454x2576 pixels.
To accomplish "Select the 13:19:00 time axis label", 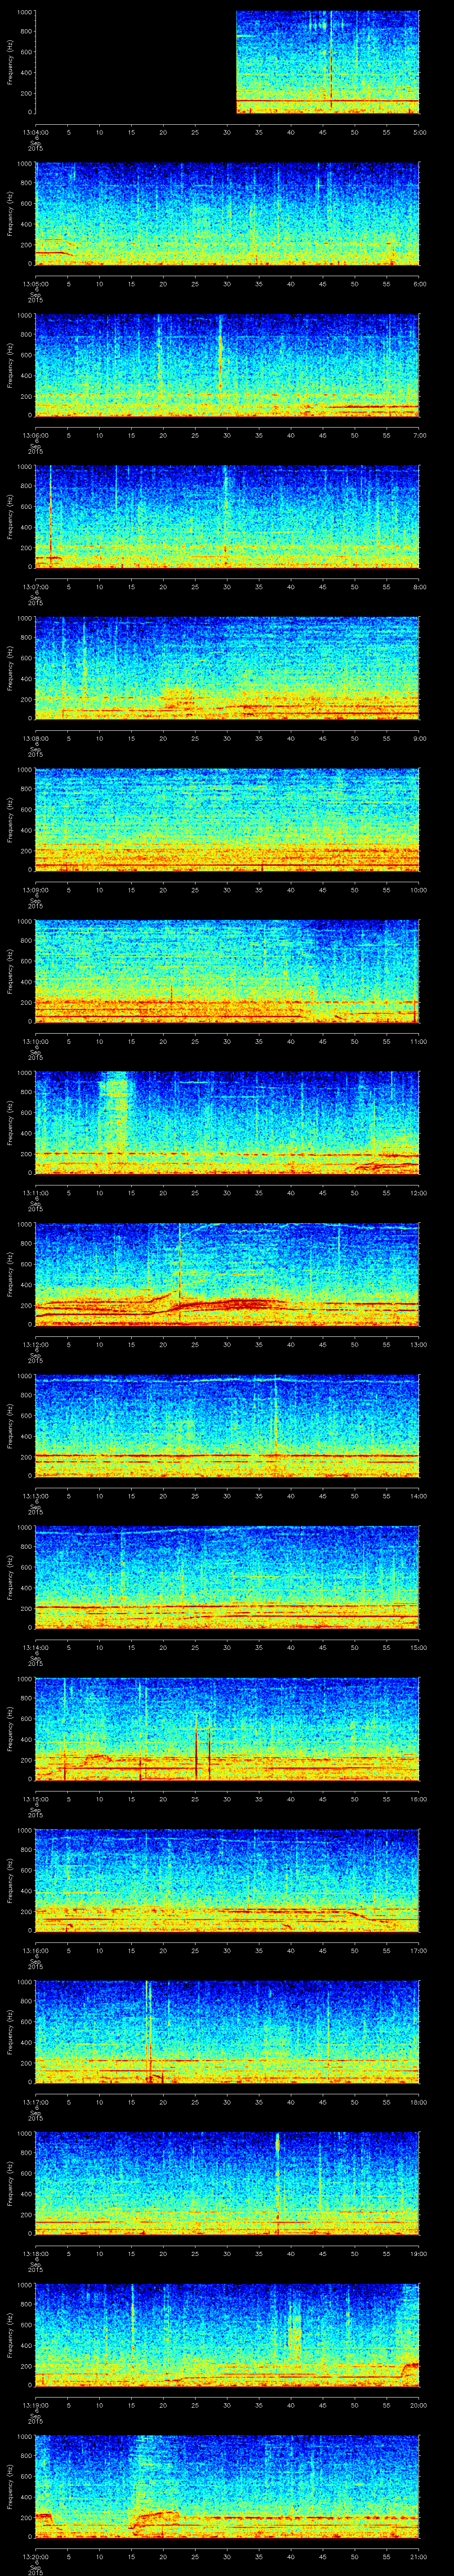I will coord(35,2405).
